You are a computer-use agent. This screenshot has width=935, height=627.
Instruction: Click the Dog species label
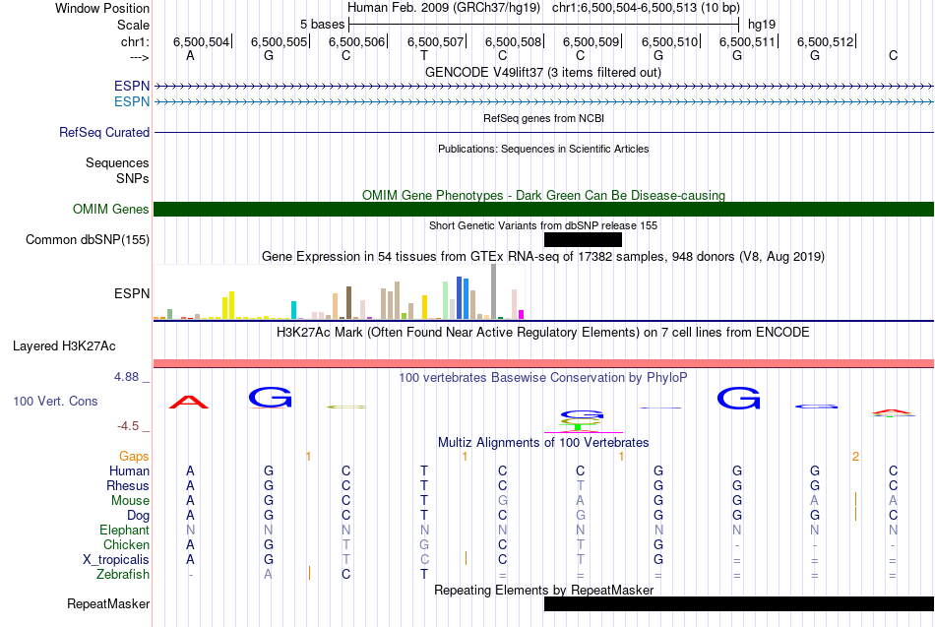pos(138,516)
